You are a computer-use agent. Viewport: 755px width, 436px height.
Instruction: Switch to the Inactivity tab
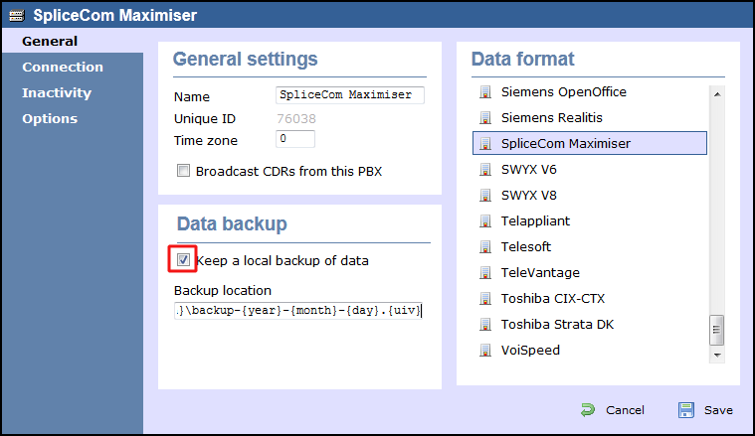click(57, 93)
